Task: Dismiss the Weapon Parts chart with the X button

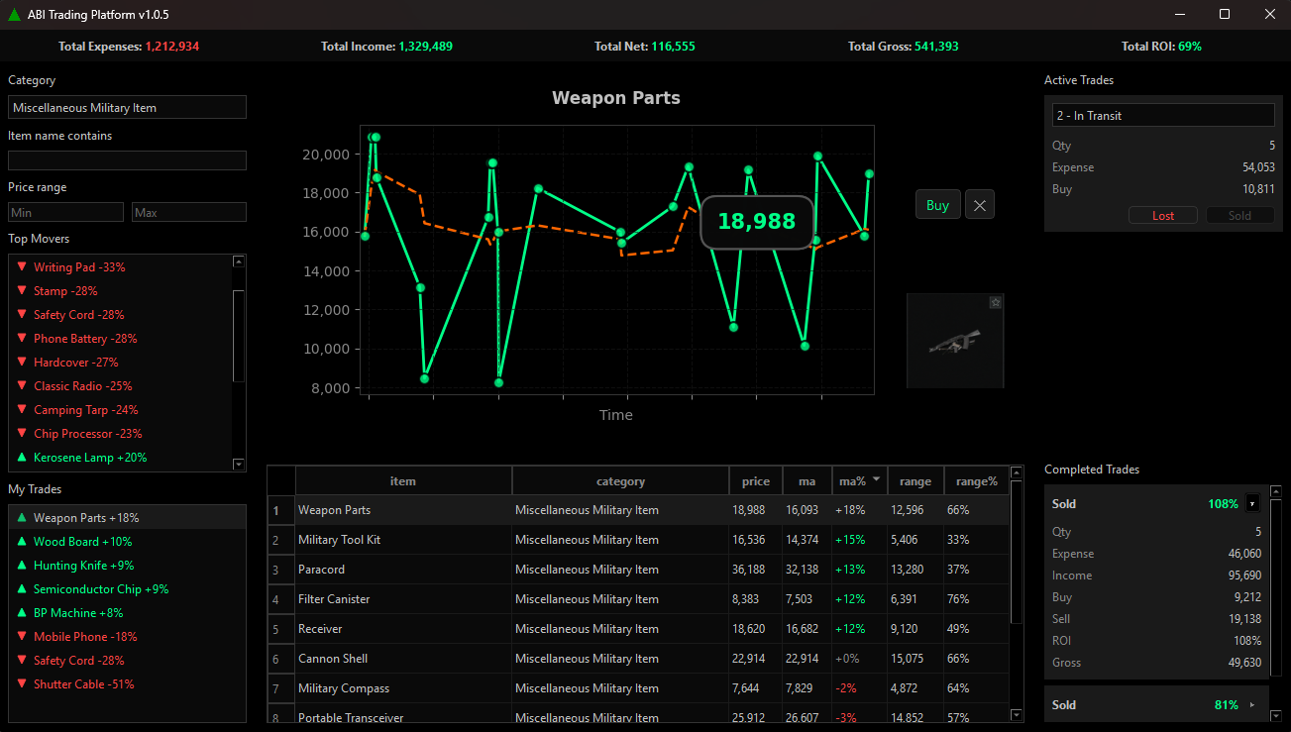Action: click(979, 204)
